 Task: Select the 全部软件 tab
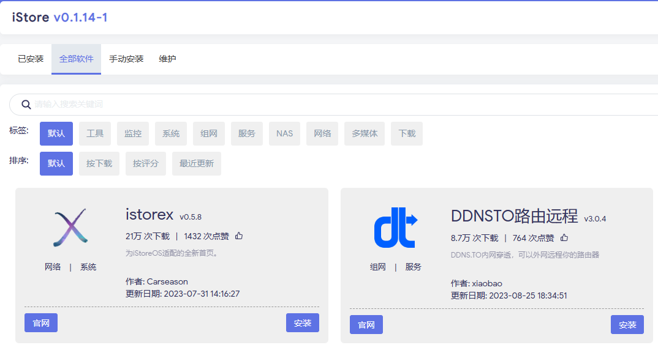tap(77, 59)
